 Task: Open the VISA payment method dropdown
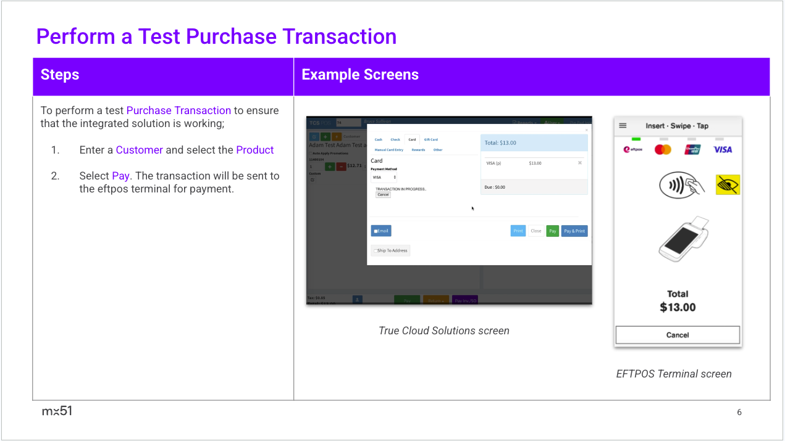tap(384, 178)
